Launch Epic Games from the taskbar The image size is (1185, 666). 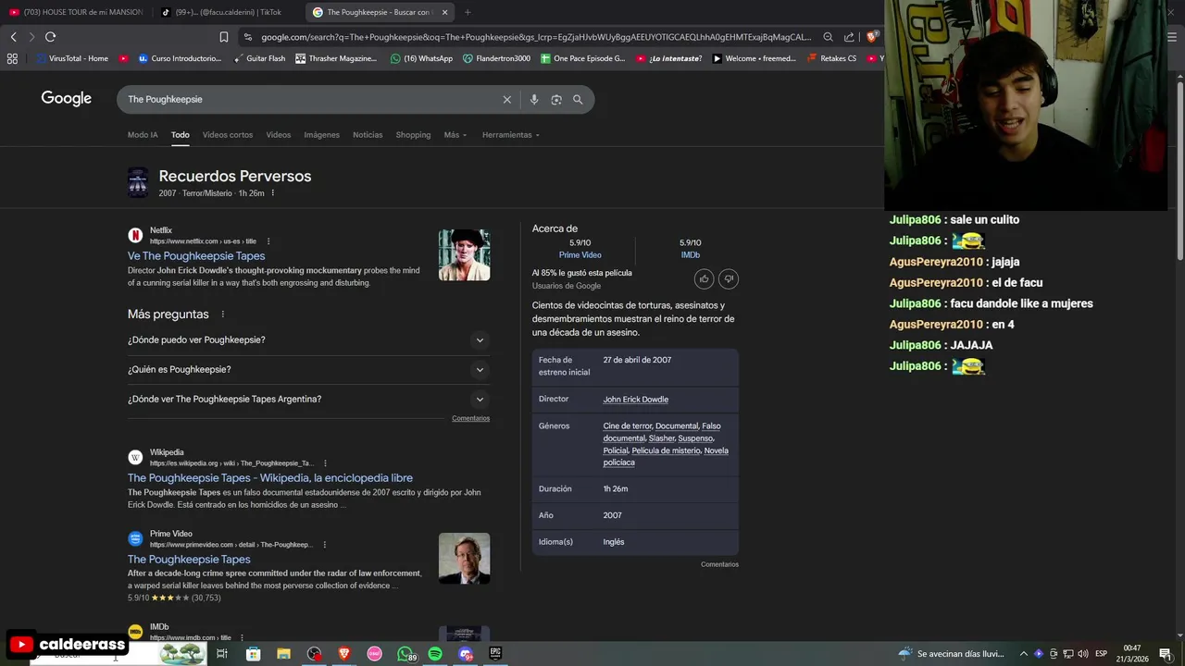495,654
